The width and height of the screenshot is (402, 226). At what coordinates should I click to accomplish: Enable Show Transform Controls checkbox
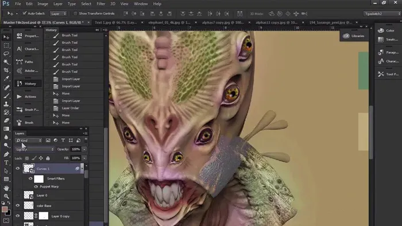pyautogui.click(x=75, y=13)
